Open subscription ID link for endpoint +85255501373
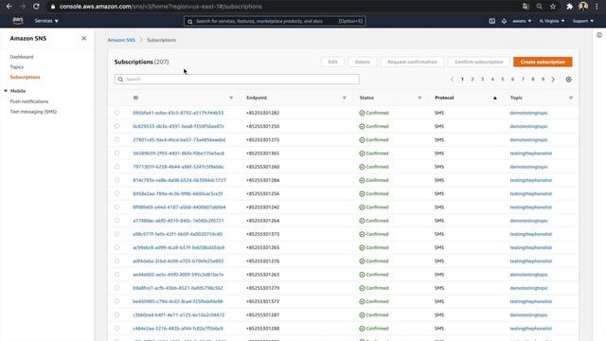This screenshot has height=341, width=606. click(x=177, y=234)
